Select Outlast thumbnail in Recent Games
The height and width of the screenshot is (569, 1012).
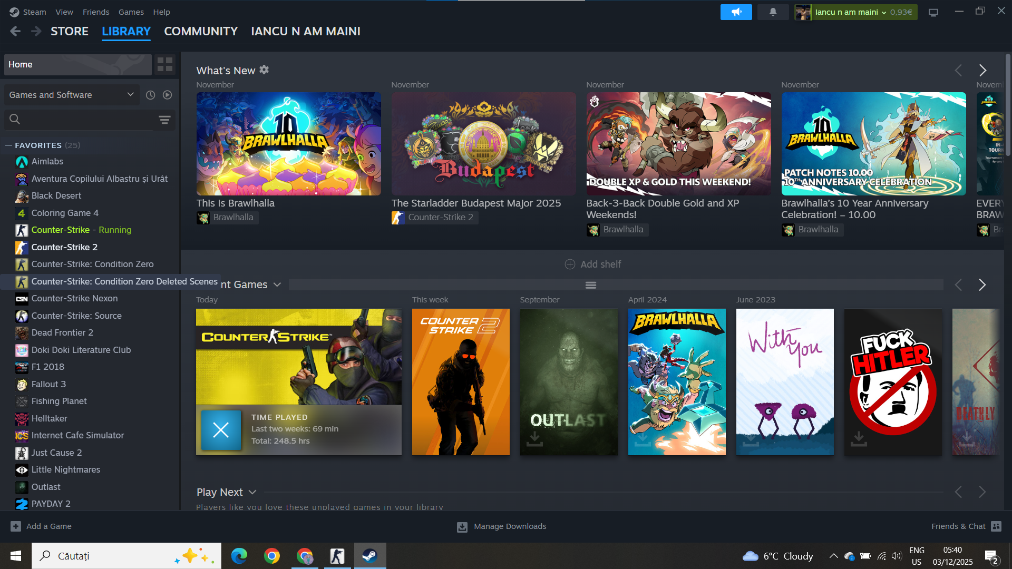tap(568, 381)
